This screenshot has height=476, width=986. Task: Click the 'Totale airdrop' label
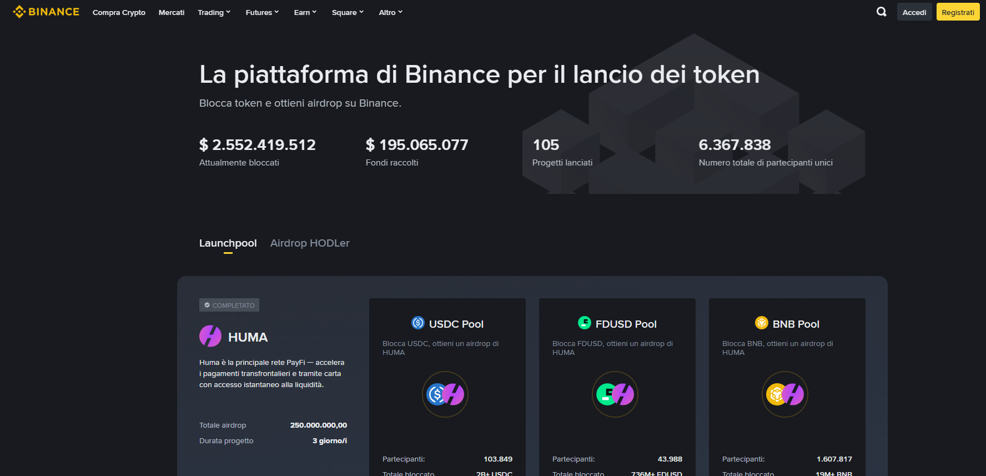click(x=223, y=425)
